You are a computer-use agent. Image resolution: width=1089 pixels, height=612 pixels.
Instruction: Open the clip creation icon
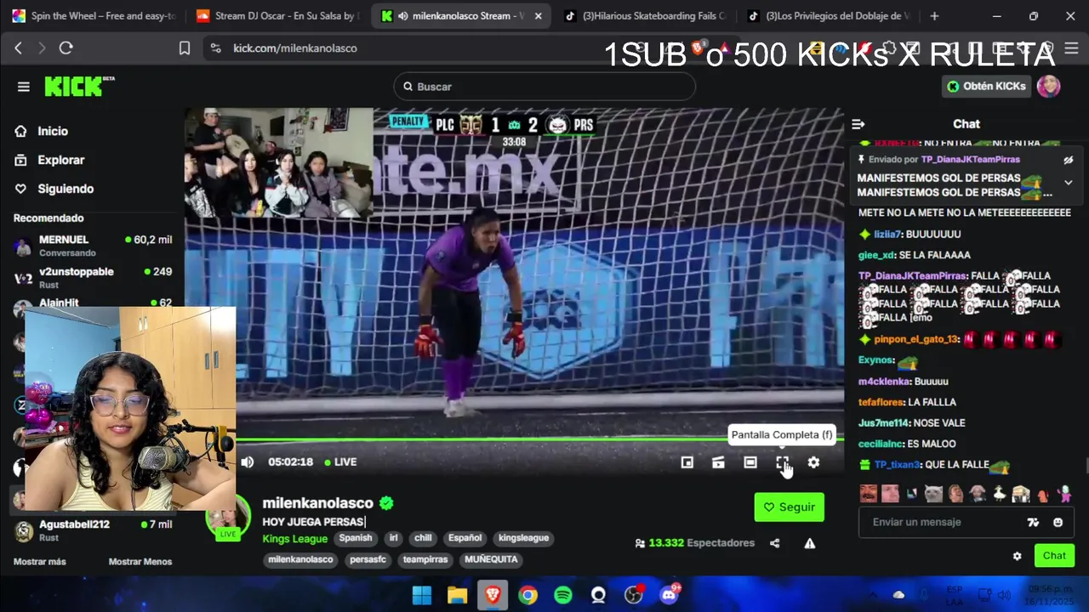(x=719, y=462)
